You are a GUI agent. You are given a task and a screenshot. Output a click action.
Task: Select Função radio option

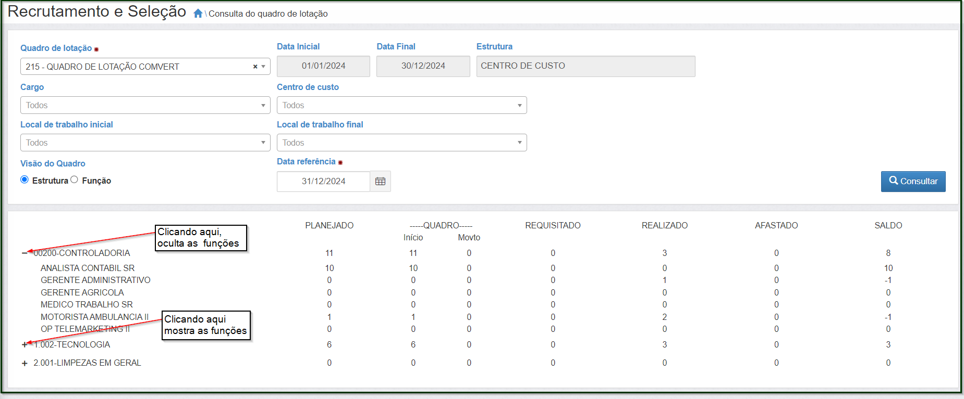74,179
